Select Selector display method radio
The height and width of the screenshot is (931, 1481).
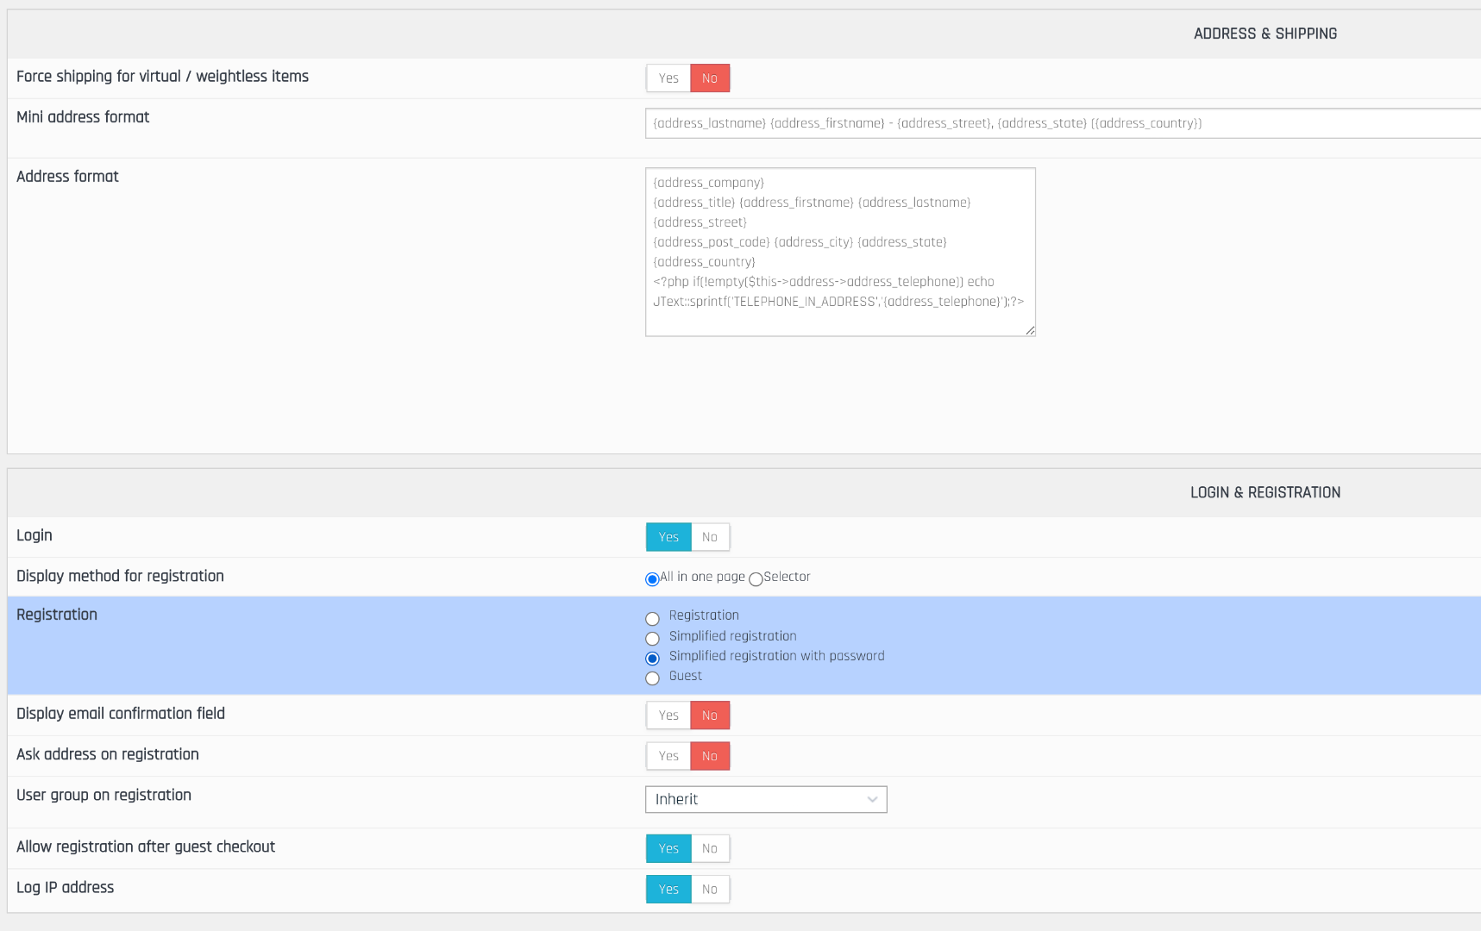[756, 579]
